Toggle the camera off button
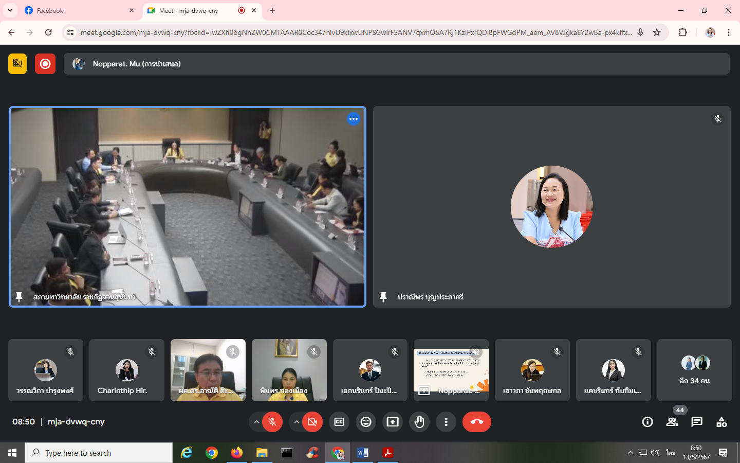 click(x=312, y=422)
